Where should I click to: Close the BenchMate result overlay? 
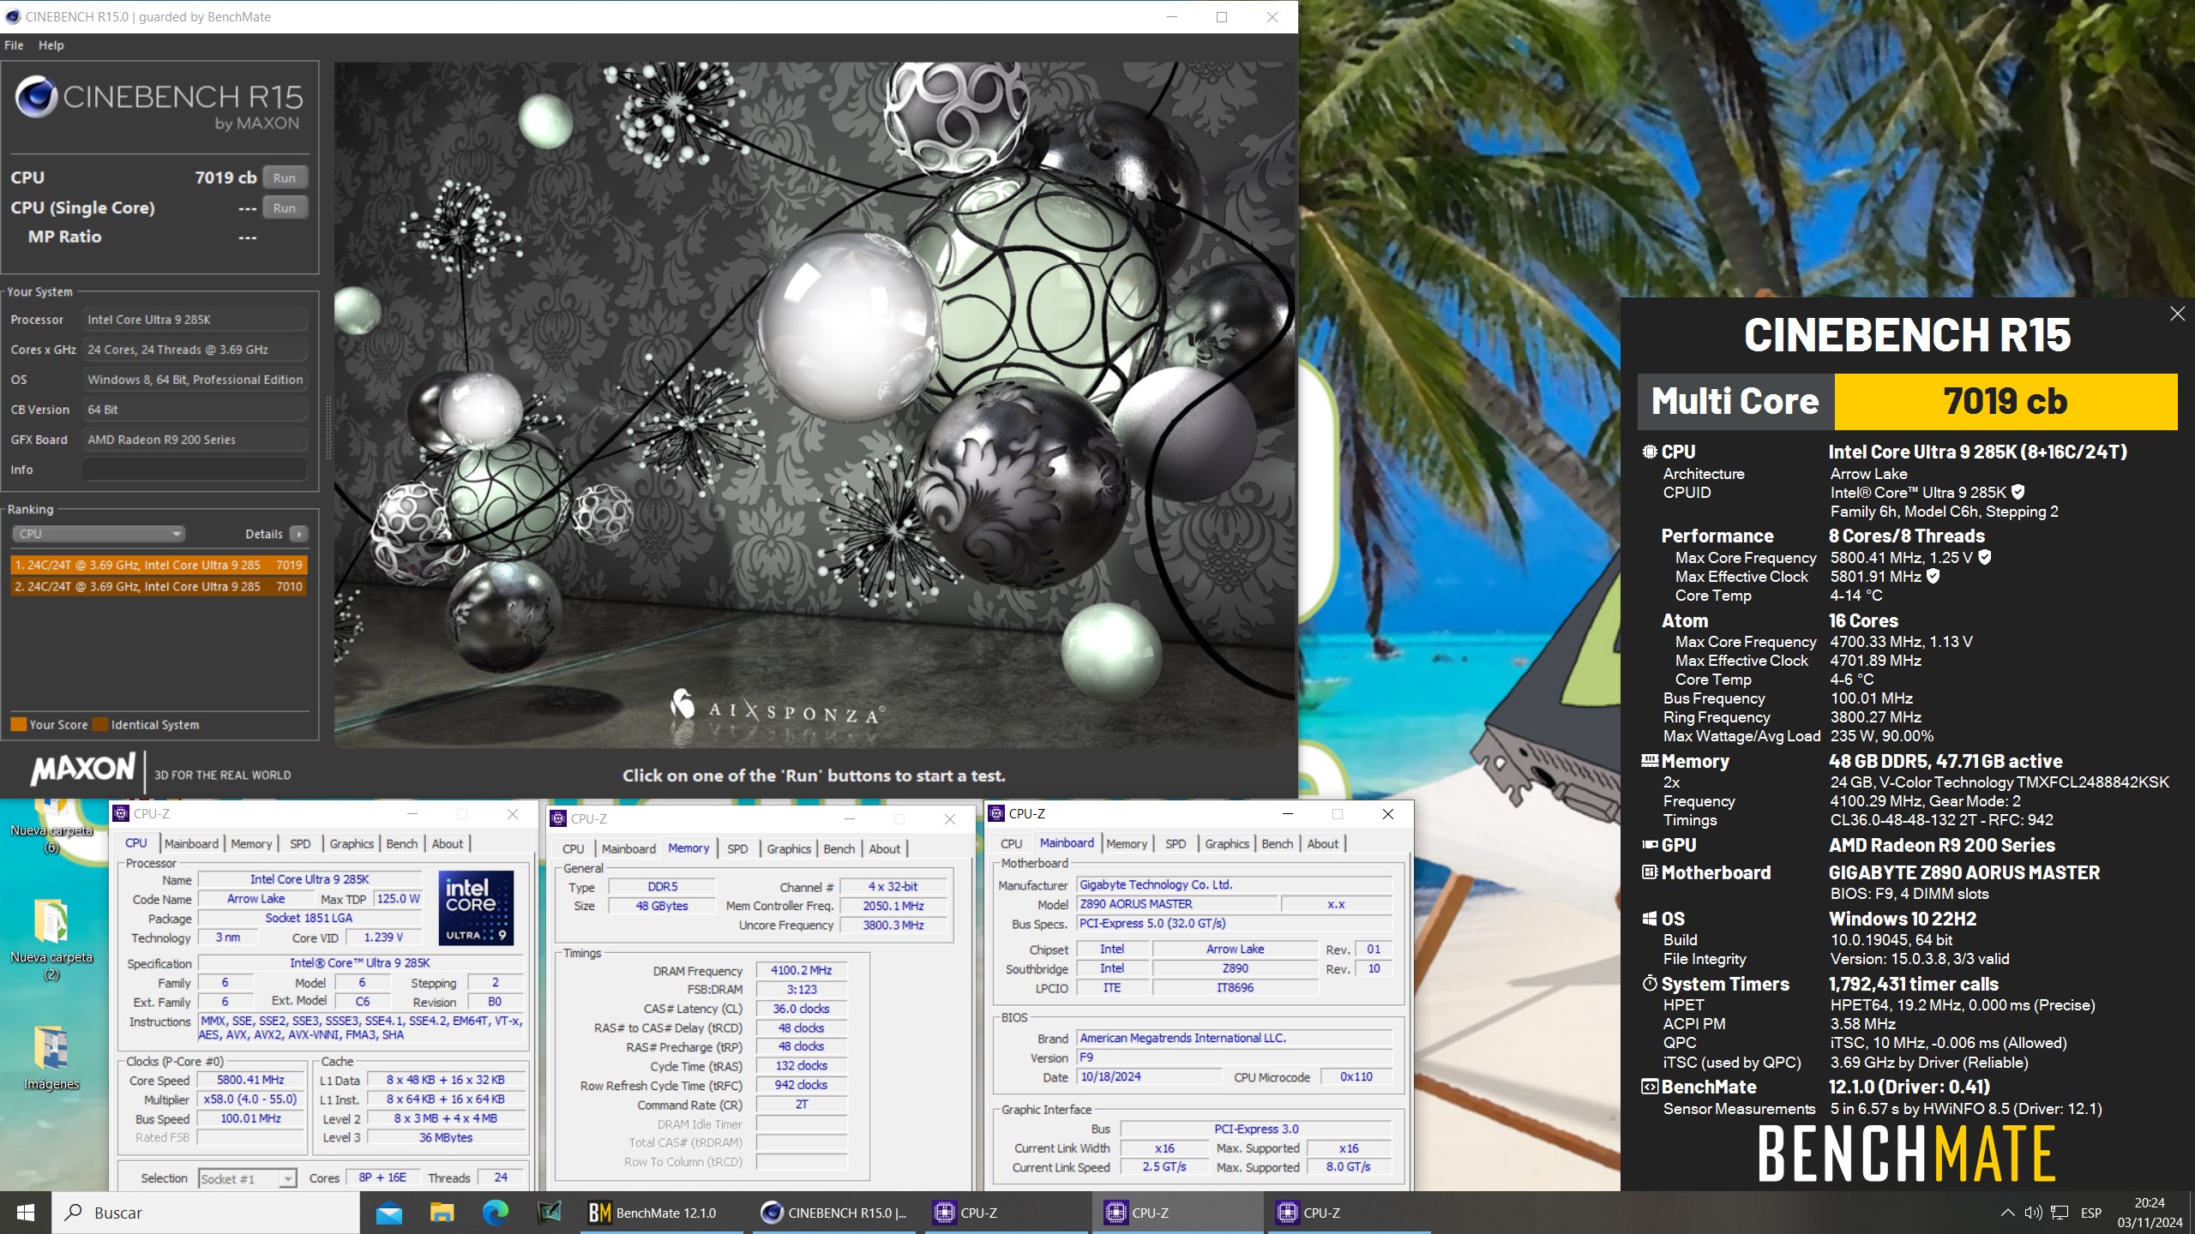(2177, 314)
